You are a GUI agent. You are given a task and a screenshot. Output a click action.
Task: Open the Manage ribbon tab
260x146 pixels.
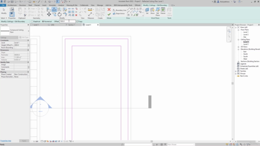tap(100, 5)
